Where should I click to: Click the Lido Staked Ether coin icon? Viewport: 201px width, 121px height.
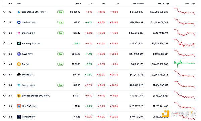(x=19, y=12)
